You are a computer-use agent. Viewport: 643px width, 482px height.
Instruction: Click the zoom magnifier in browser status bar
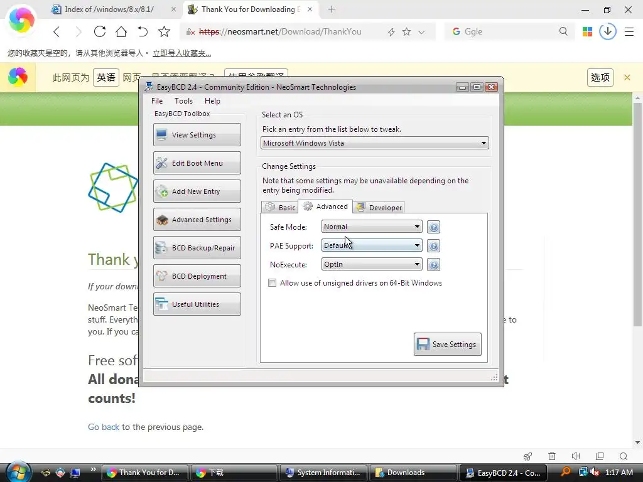624,456
